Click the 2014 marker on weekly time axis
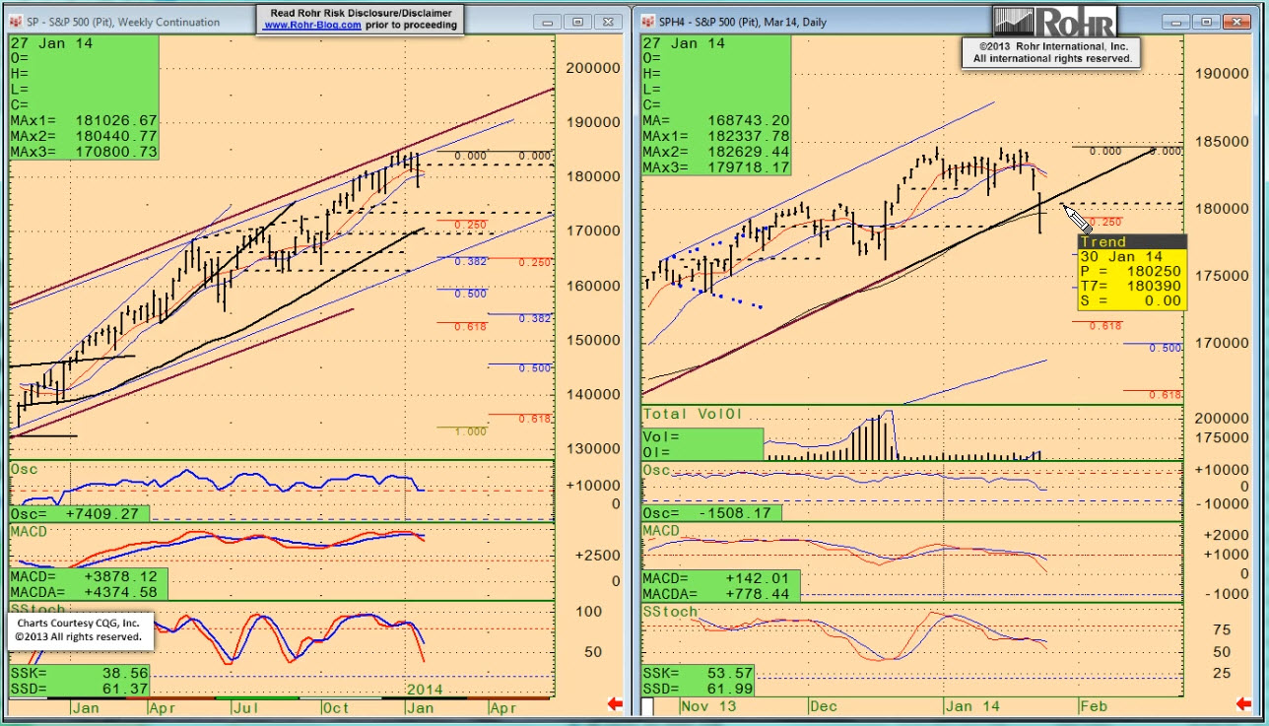The height and width of the screenshot is (726, 1269). [x=425, y=690]
